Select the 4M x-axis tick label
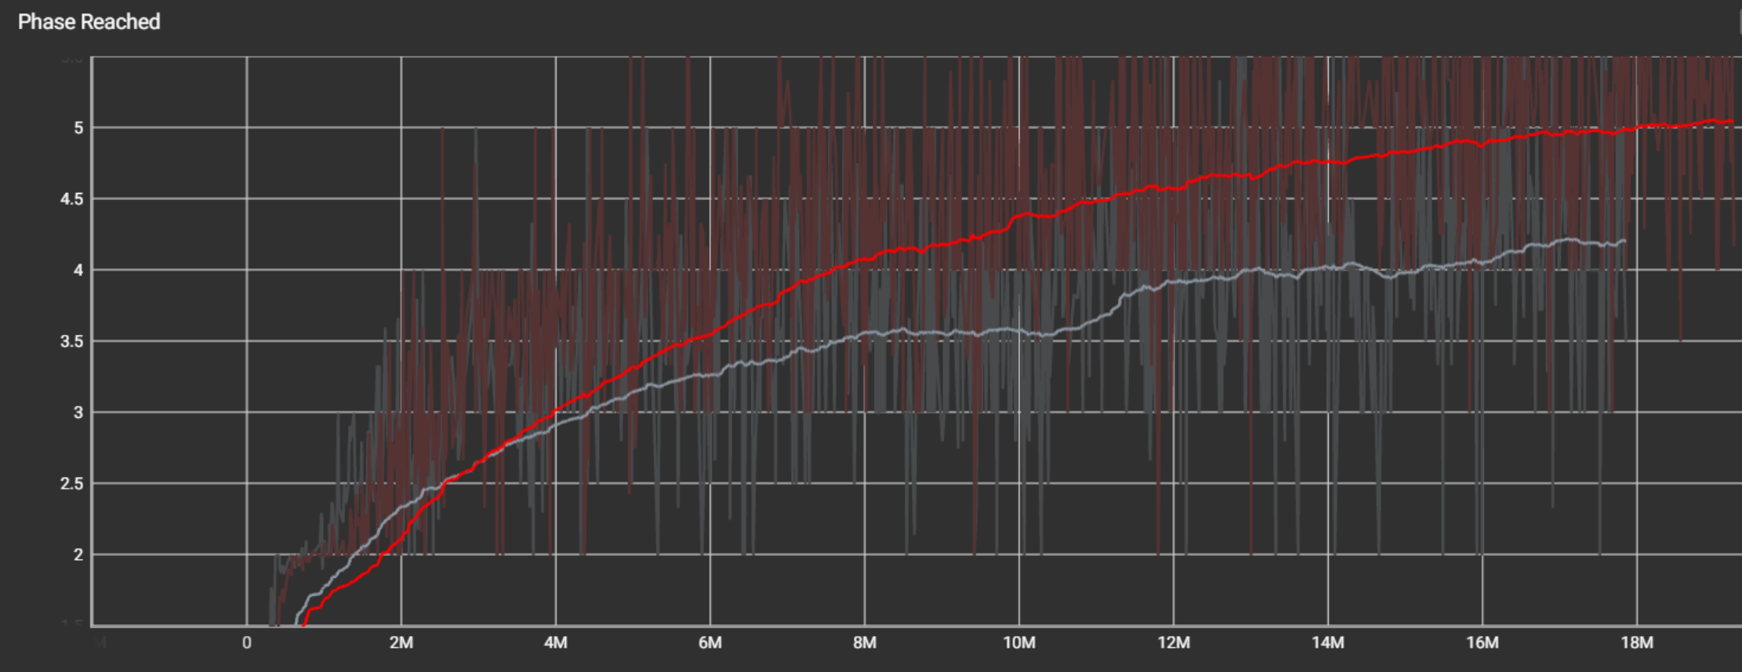Viewport: 1742px width, 672px height. tap(556, 643)
